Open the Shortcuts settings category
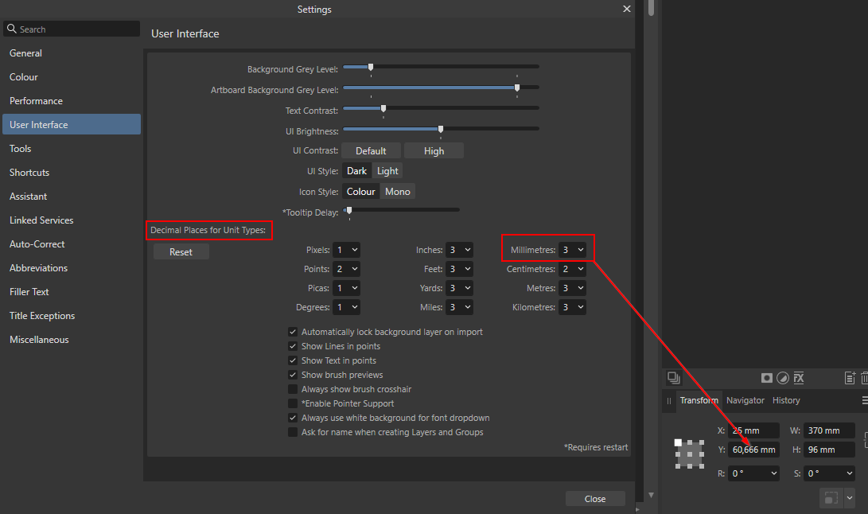The height and width of the screenshot is (514, 868). pos(29,173)
